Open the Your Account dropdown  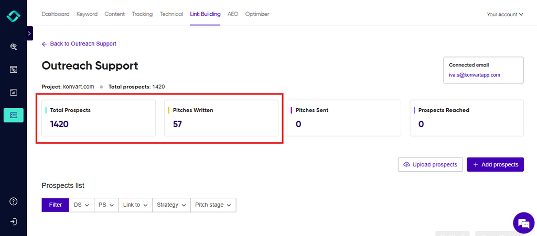coord(505,14)
